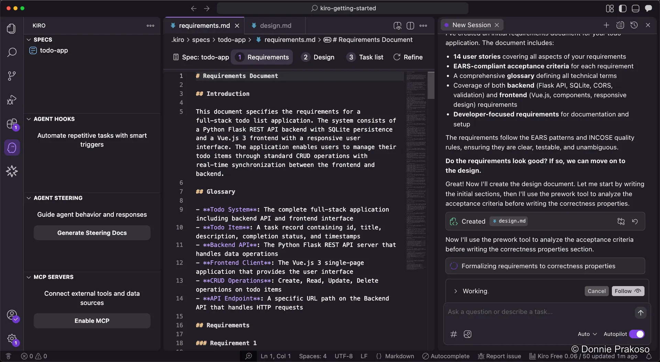Click the hashtag context icon in chat

pyautogui.click(x=454, y=334)
